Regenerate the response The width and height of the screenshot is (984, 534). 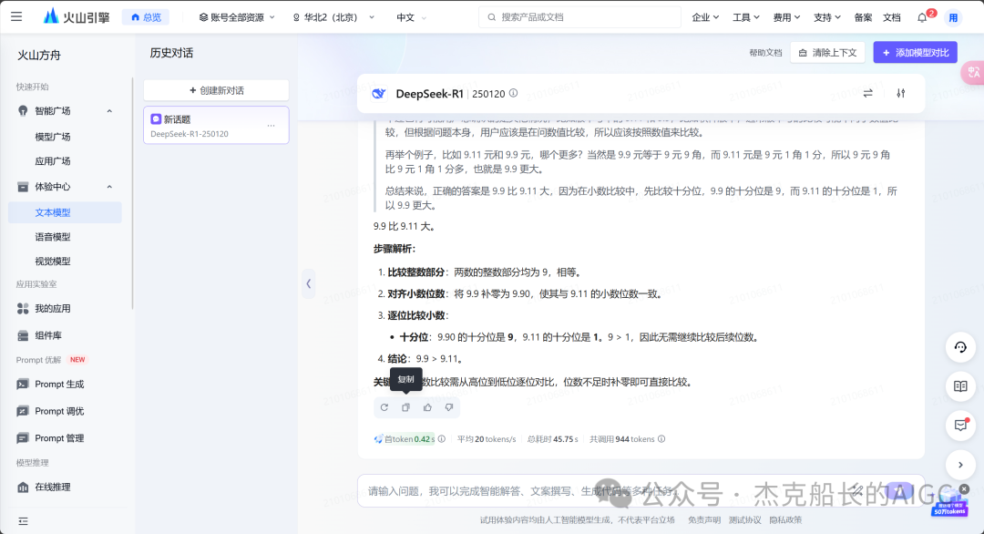tap(384, 407)
